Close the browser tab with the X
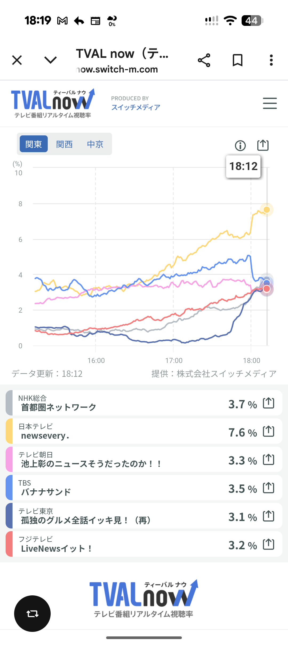The width and height of the screenshot is (288, 646). tap(17, 60)
